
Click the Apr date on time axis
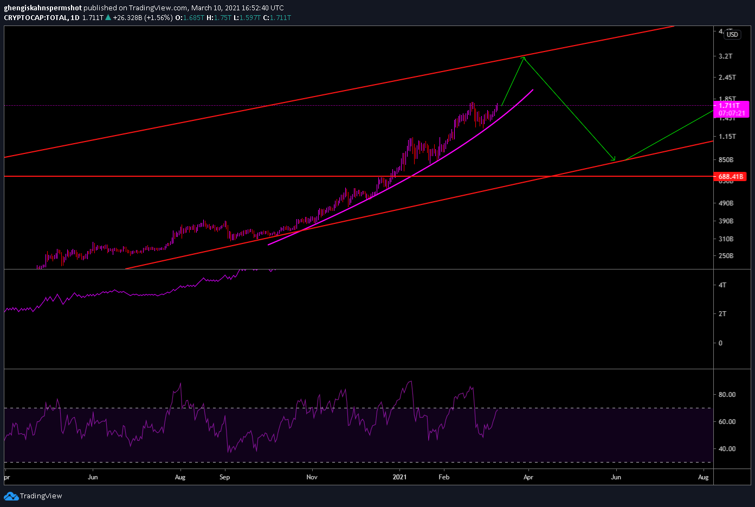(528, 477)
